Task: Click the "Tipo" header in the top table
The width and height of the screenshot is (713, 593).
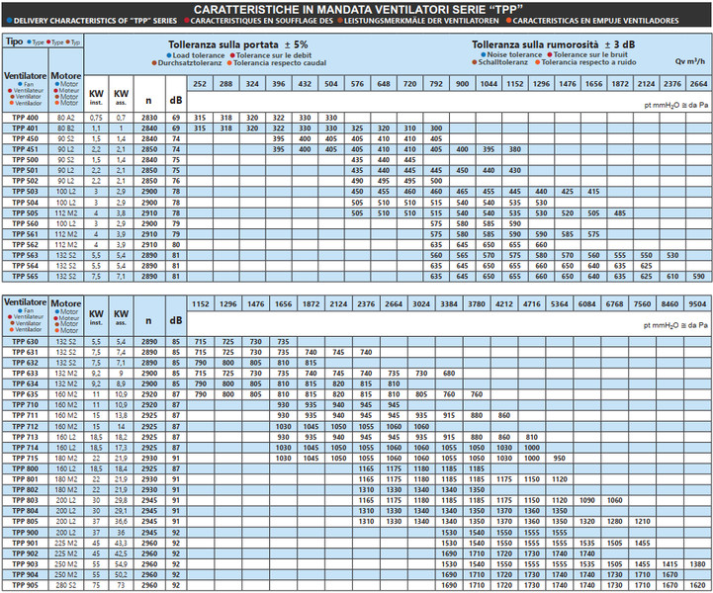Action: [14, 43]
